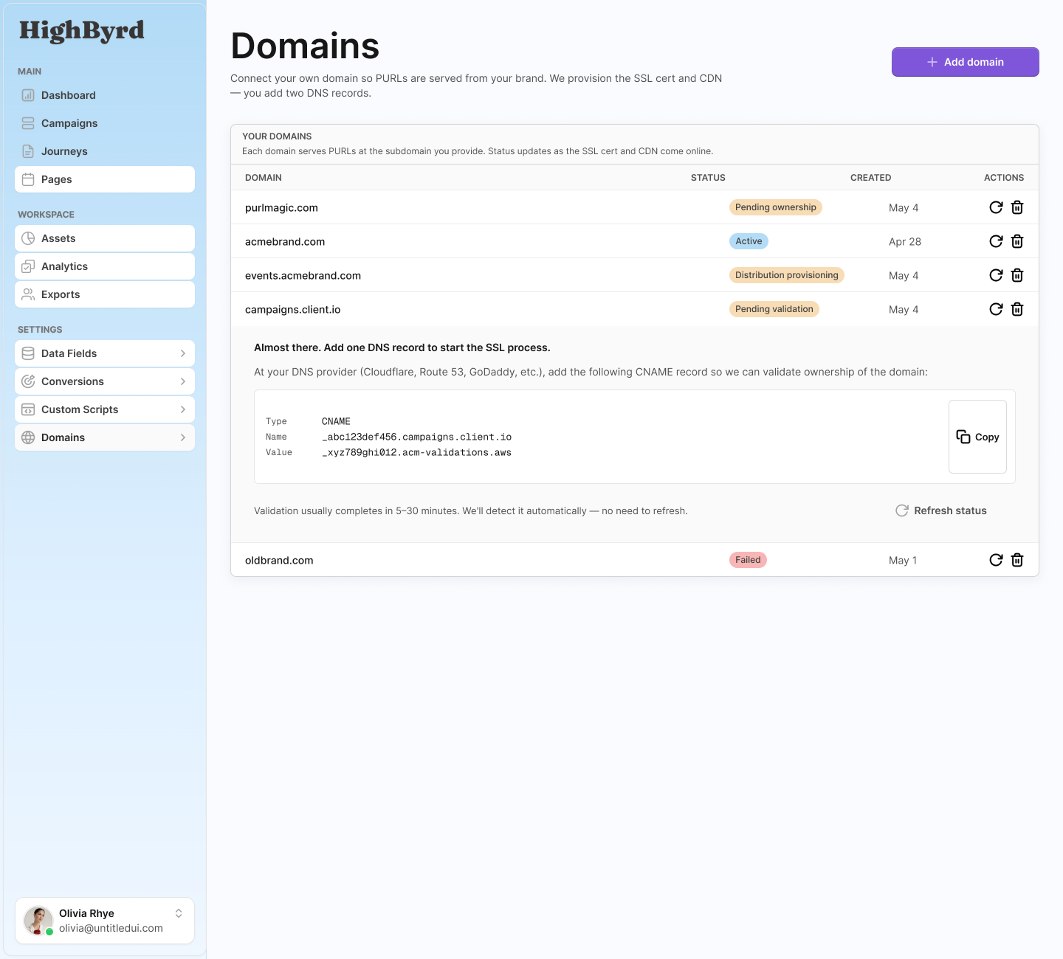Click the DOMAIN column header
This screenshot has width=1063, height=959.
(264, 178)
